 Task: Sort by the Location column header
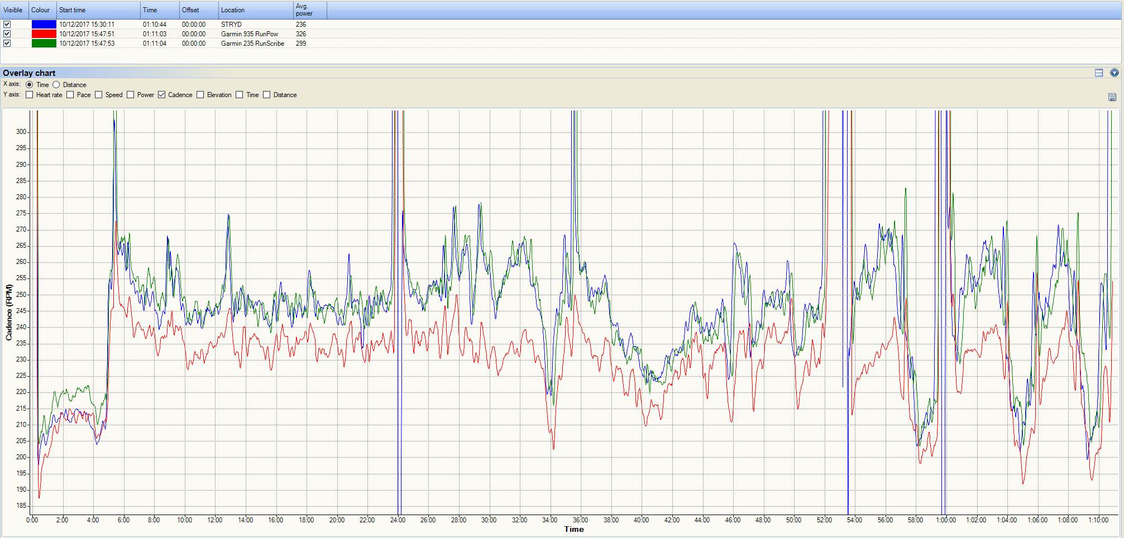(x=256, y=10)
